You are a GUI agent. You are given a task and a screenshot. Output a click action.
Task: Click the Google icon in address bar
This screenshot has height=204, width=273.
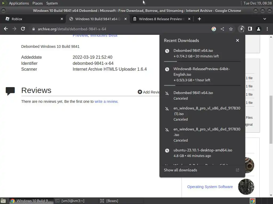(214, 29)
